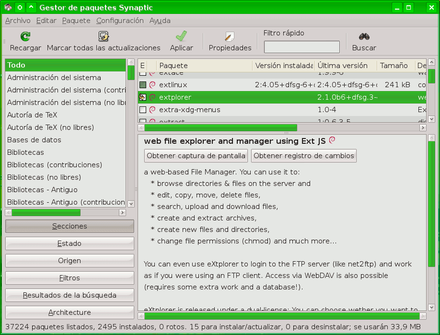Click the Aplicar green checkmark icon

point(181,36)
